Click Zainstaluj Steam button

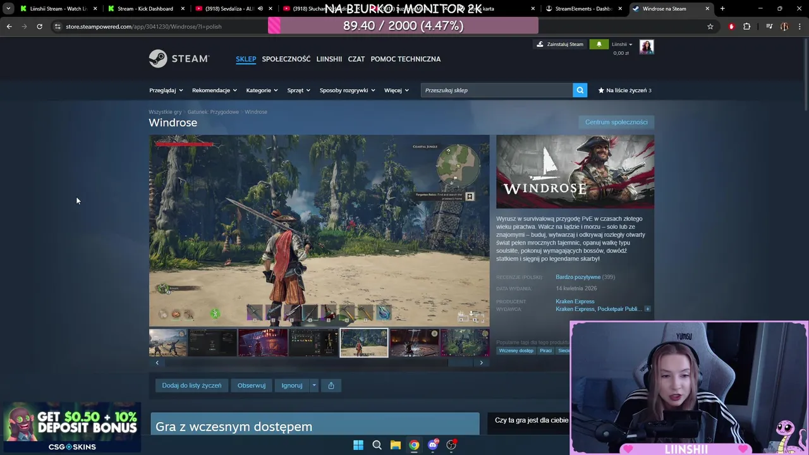[560, 44]
